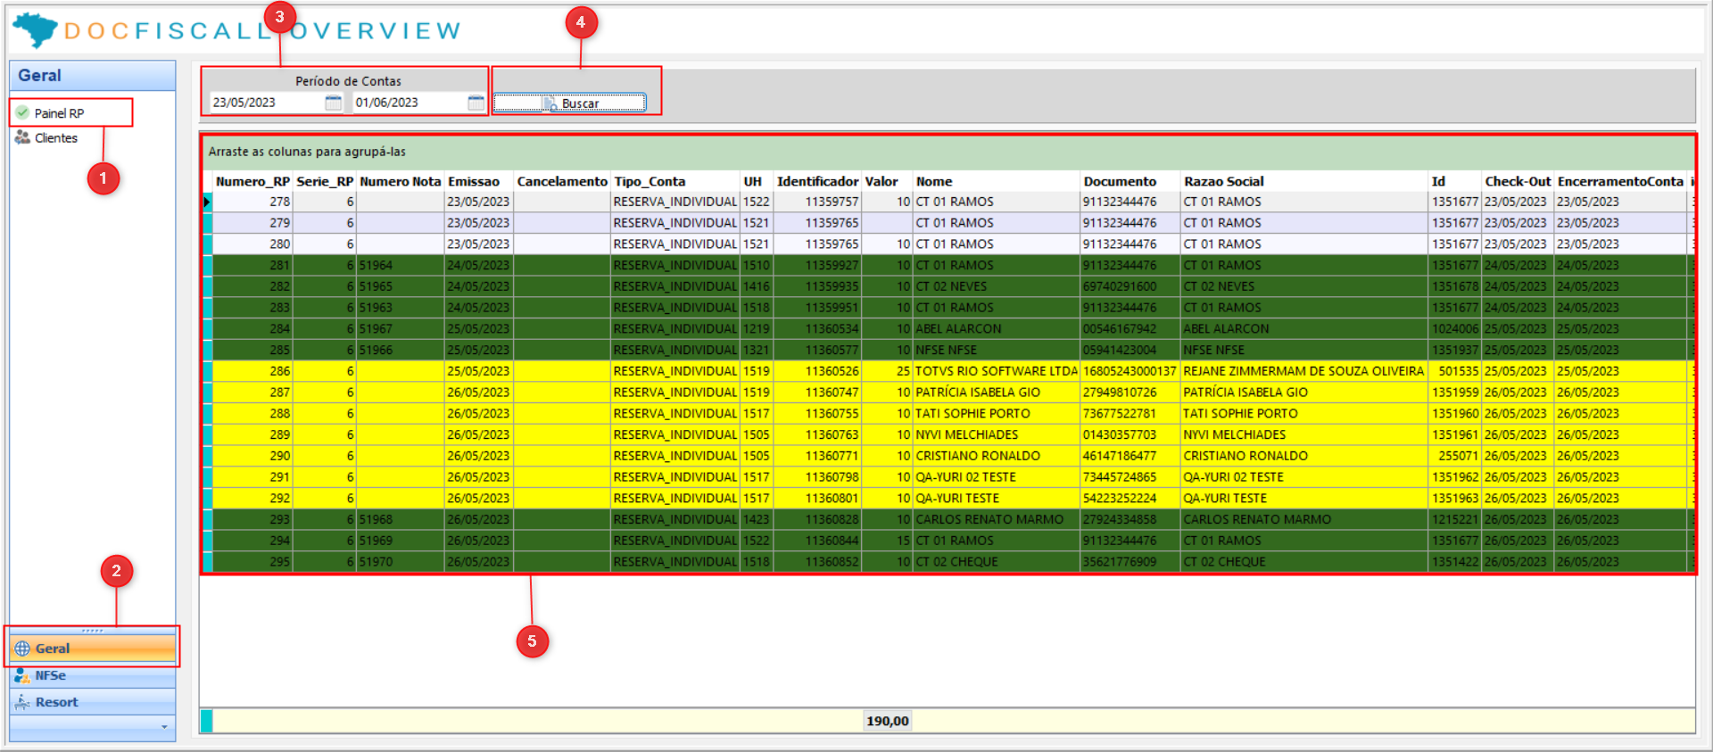1713x752 pixels.
Task: Expand navigation pane options arrow at bottom
Action: point(164,727)
